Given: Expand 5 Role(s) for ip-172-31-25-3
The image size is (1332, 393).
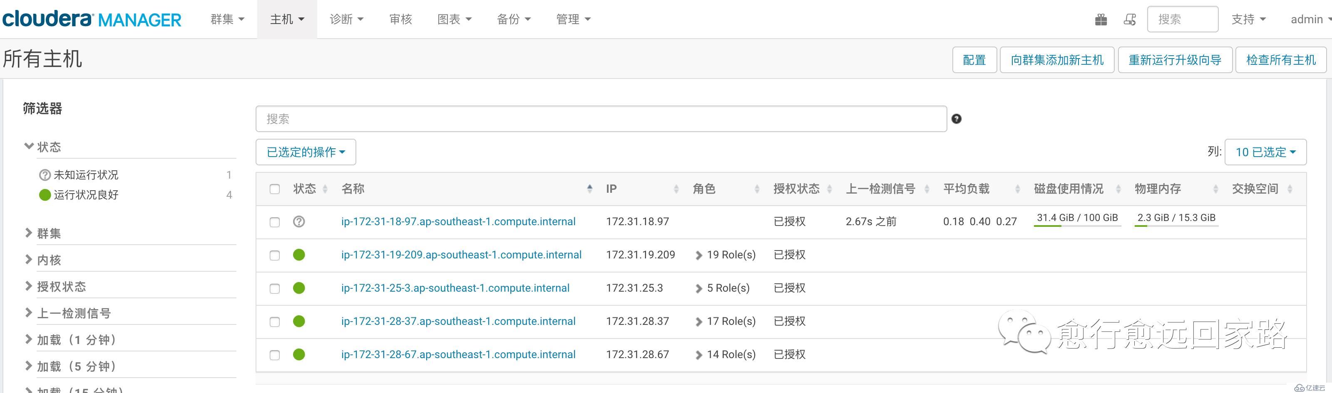Looking at the screenshot, I should click(722, 288).
